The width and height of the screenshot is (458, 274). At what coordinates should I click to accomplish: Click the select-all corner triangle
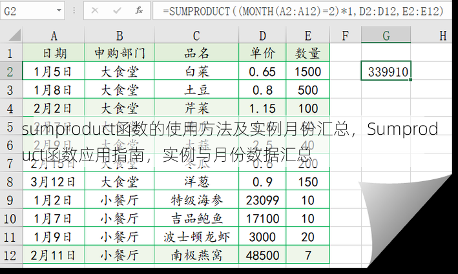coord(15,35)
